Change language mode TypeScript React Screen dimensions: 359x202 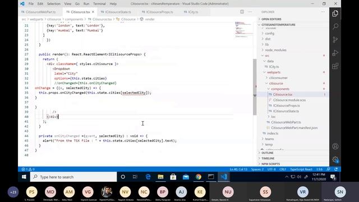301,169
